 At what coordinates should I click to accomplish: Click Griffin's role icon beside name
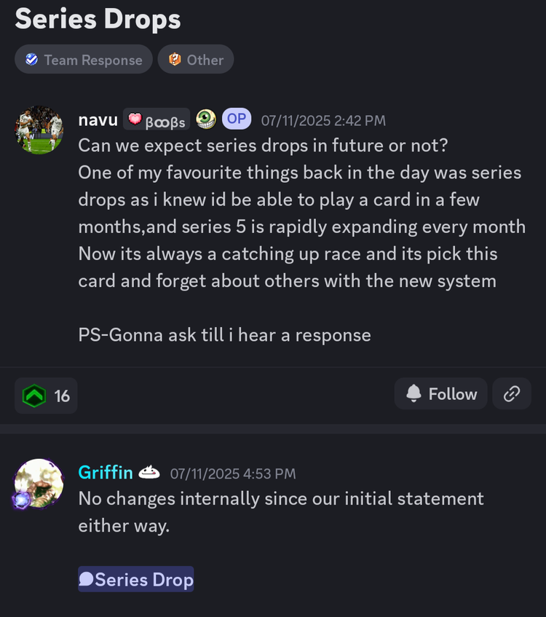coord(149,472)
